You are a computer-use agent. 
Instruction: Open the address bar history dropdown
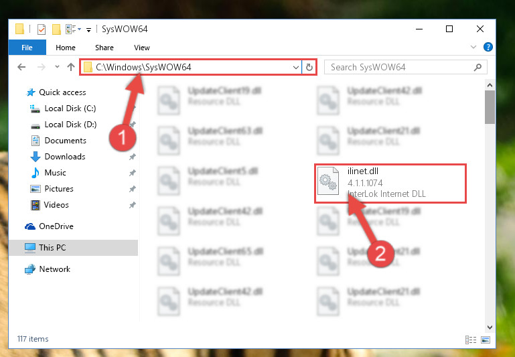click(296, 67)
